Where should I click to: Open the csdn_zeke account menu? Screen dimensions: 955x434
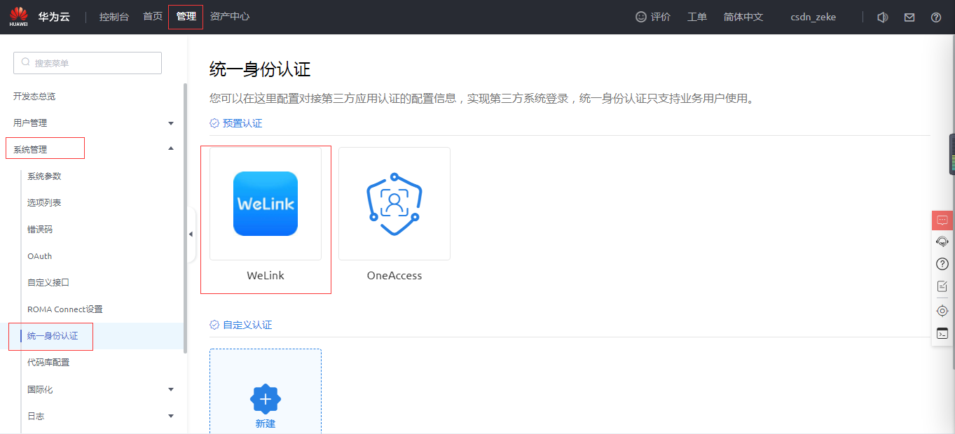click(x=813, y=17)
